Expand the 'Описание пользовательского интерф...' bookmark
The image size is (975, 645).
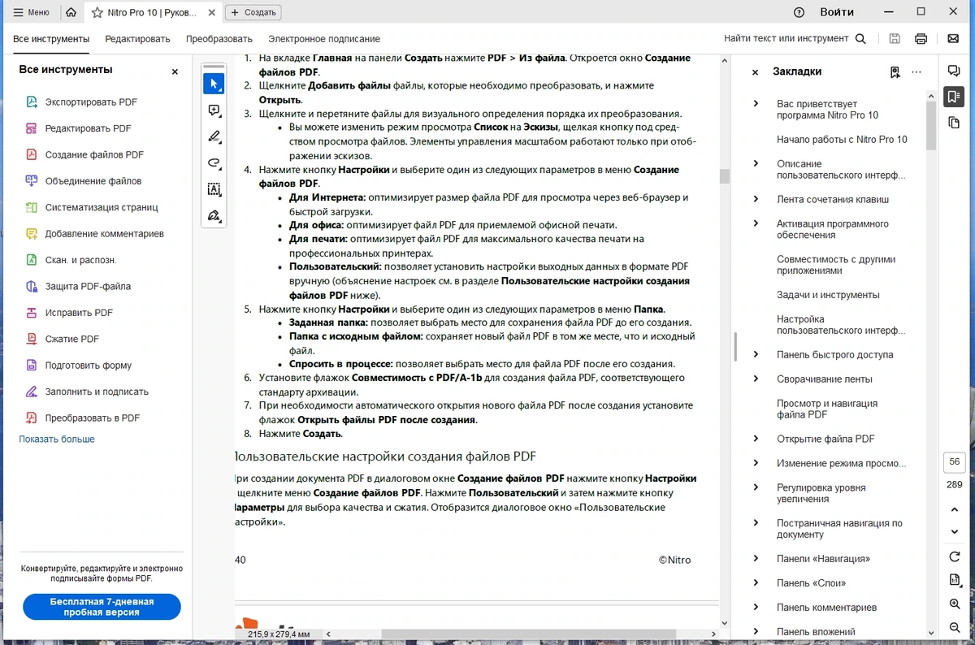(756, 163)
